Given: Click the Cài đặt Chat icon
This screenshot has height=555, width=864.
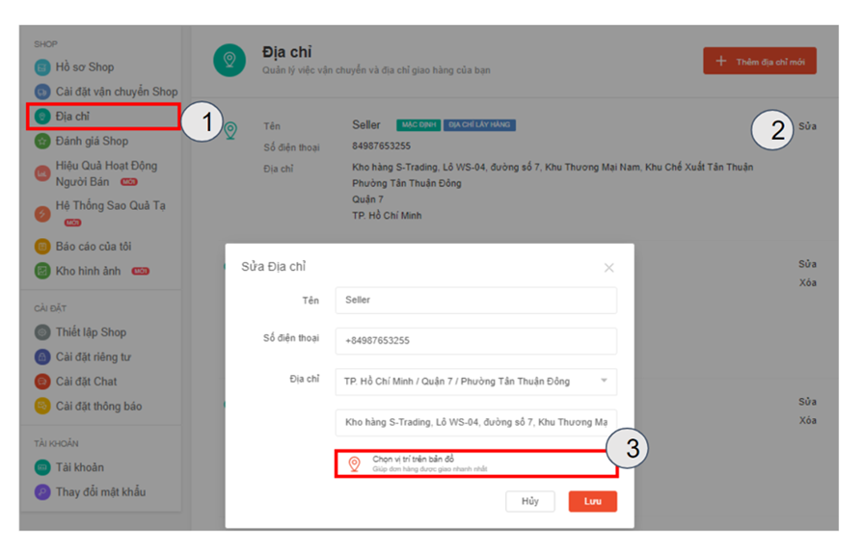Looking at the screenshot, I should (x=41, y=382).
